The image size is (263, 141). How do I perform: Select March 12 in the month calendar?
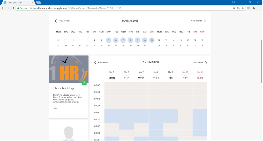(159, 40)
